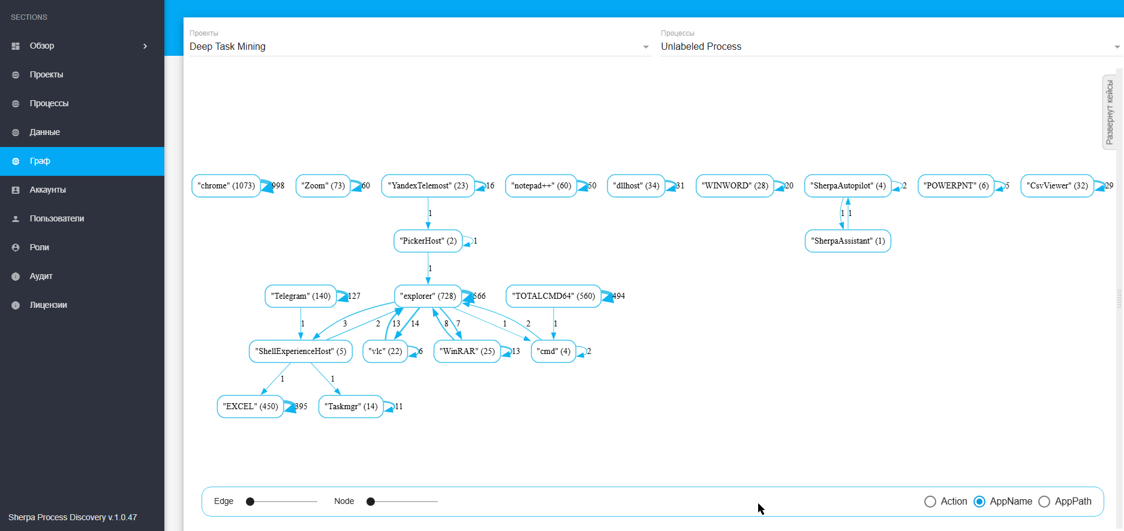Click the Аккаунты sidebar icon
Viewport: 1124px width, 531px height.
[16, 190]
